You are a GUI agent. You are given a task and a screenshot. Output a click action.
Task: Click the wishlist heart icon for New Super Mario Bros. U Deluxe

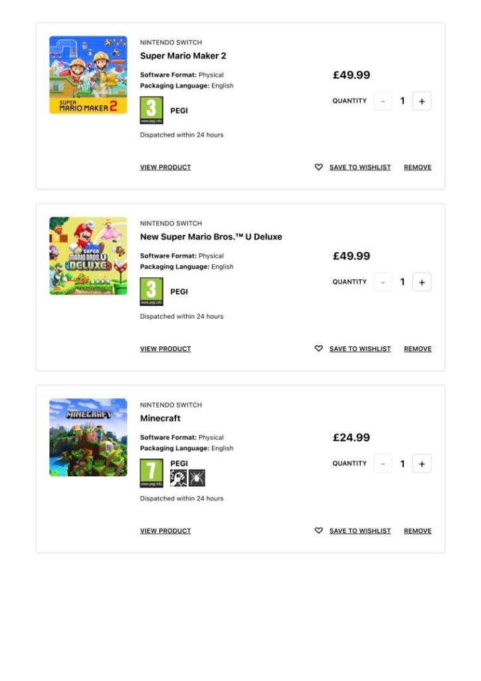coord(319,348)
